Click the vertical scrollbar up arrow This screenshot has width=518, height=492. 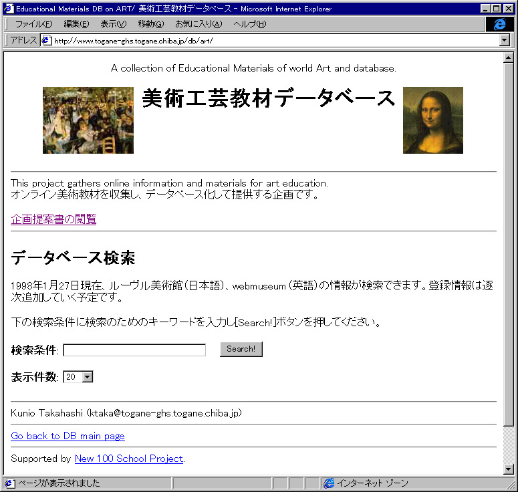coord(509,58)
